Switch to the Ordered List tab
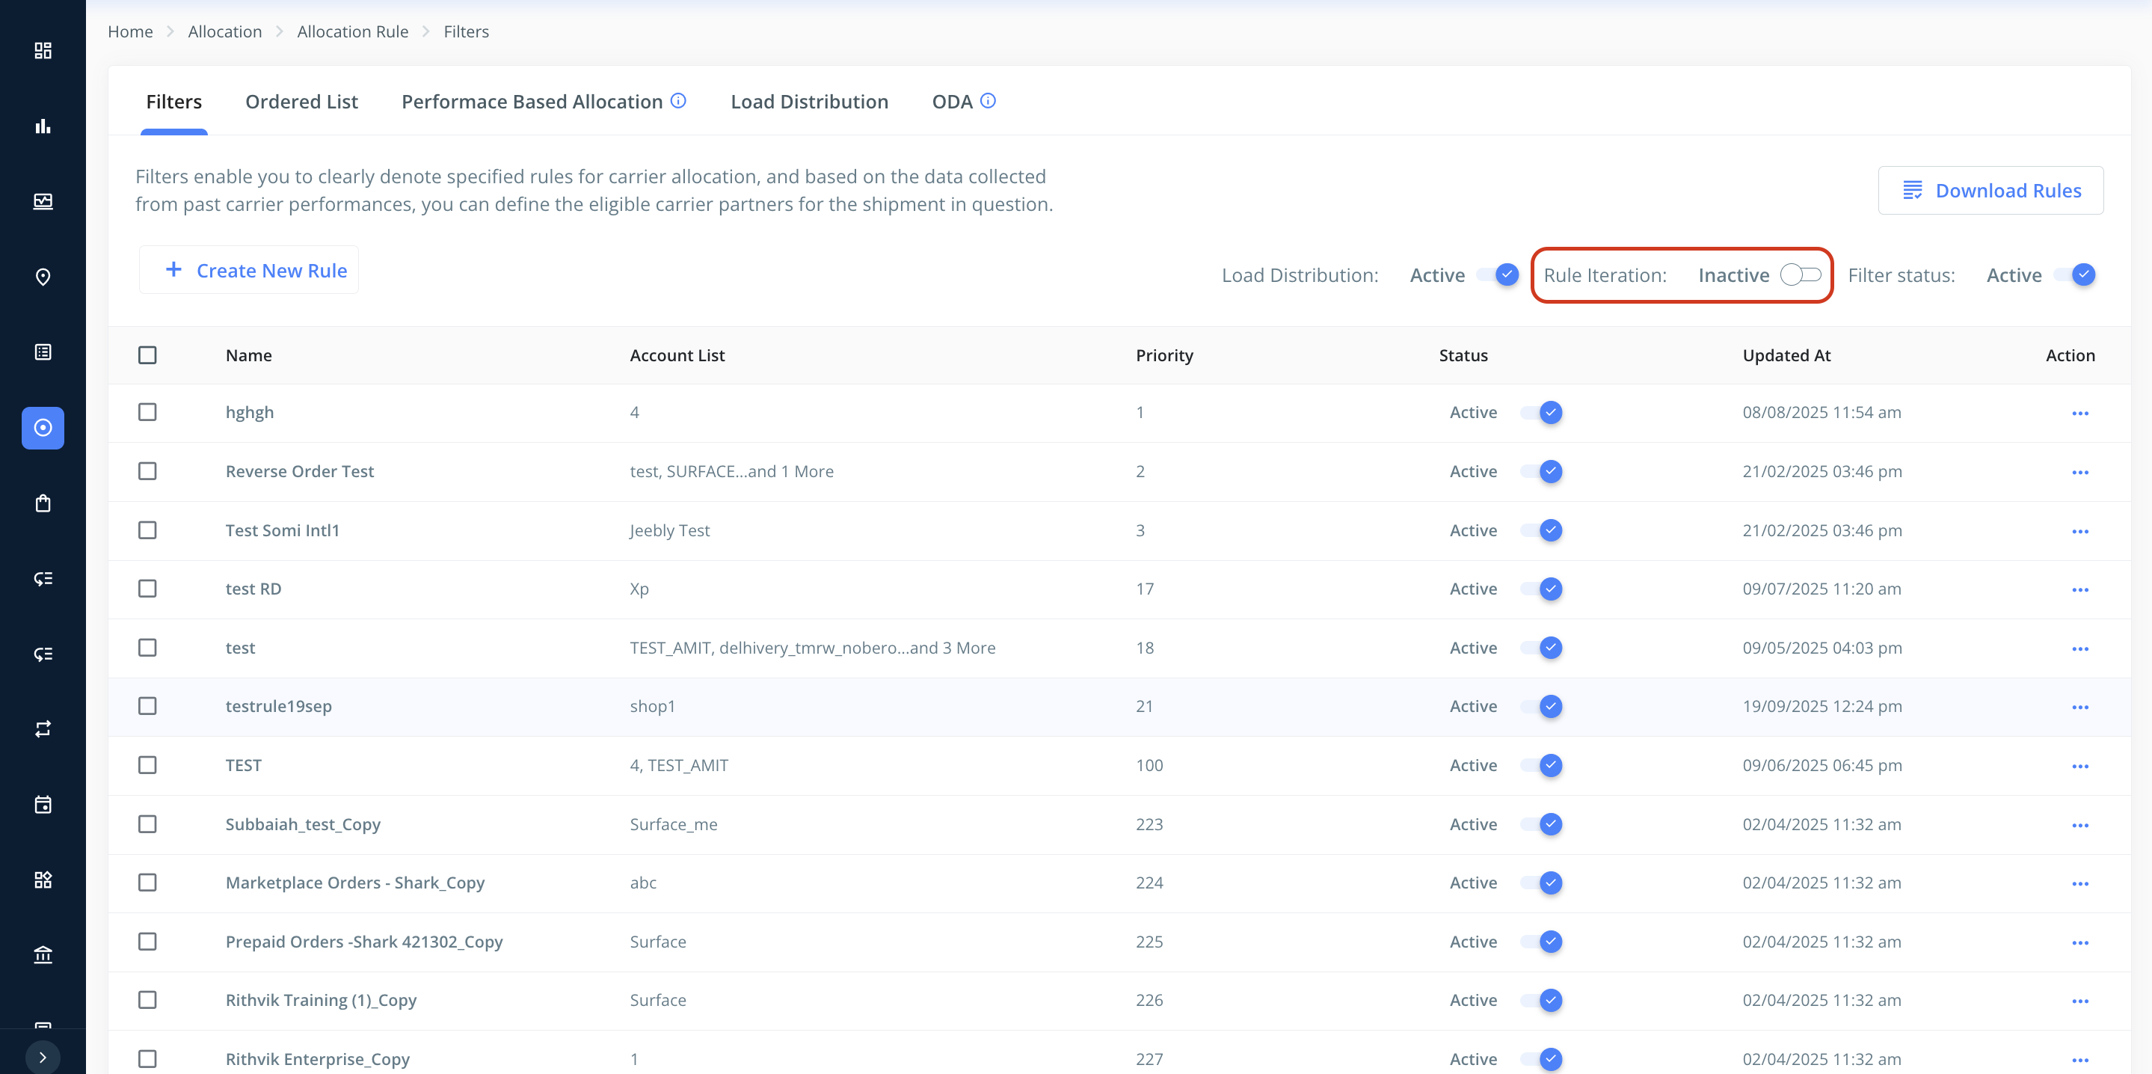The width and height of the screenshot is (2152, 1074). [301, 102]
